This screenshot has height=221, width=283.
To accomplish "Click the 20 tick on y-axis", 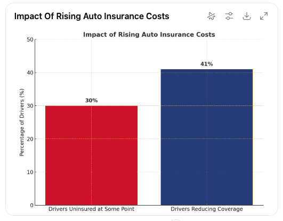I will tap(30, 139).
